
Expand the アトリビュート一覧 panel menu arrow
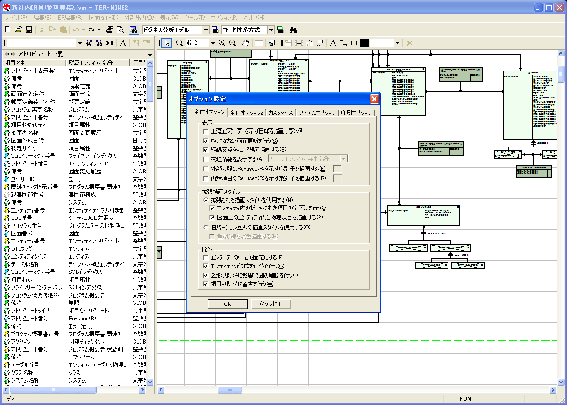coord(150,54)
